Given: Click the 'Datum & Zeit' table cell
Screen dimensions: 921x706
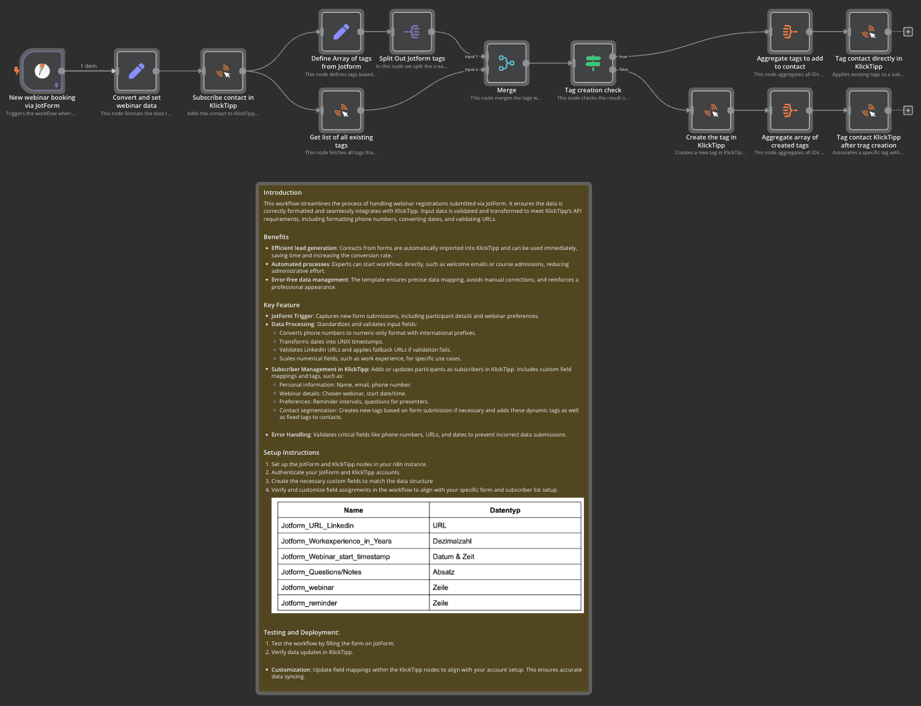Looking at the screenshot, I should click(x=505, y=556).
